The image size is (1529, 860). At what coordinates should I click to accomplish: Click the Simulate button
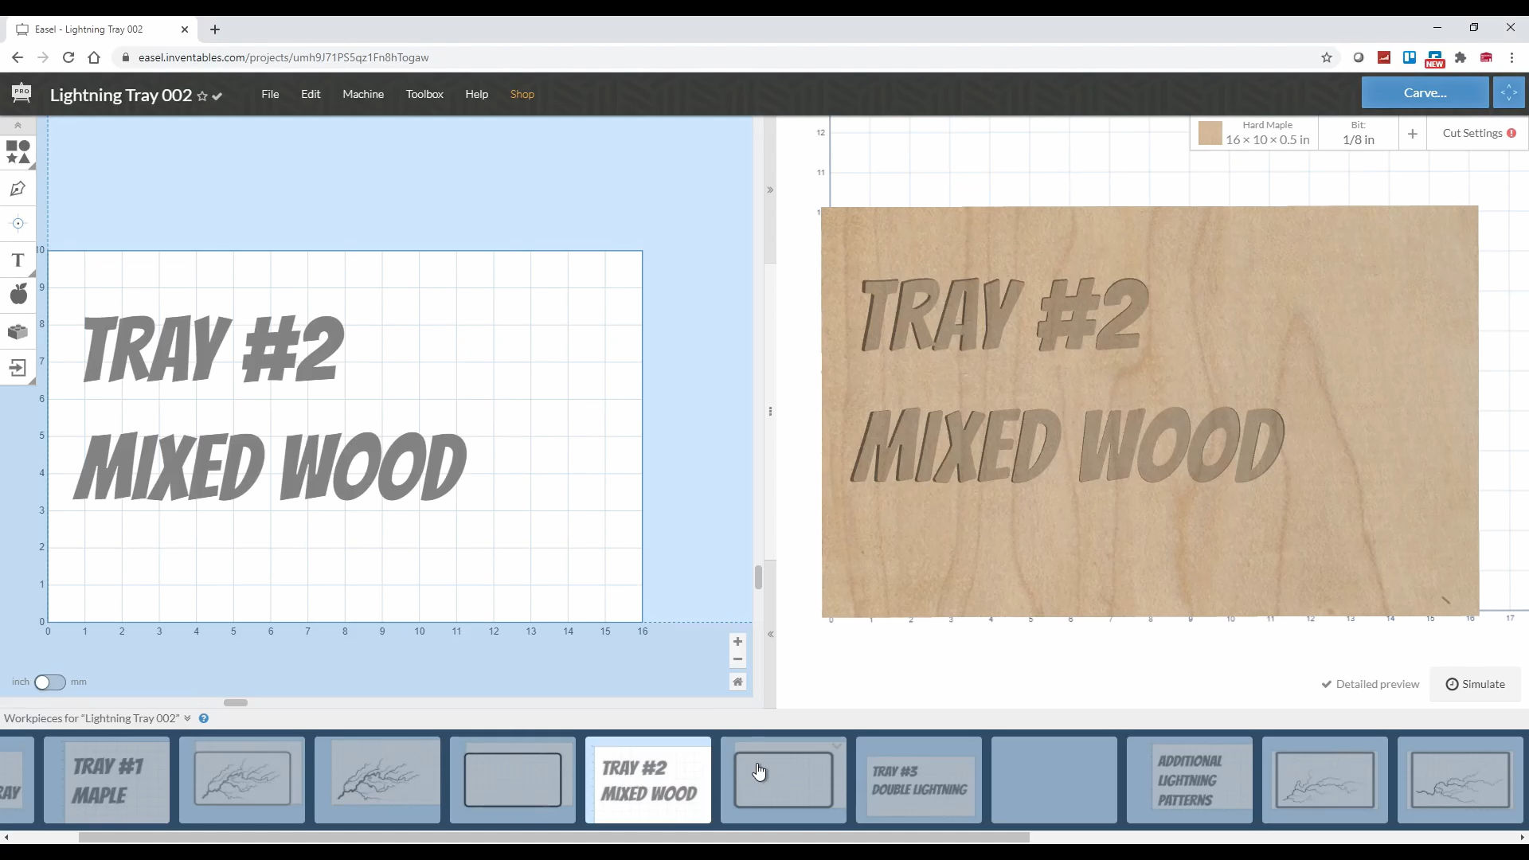1475,684
